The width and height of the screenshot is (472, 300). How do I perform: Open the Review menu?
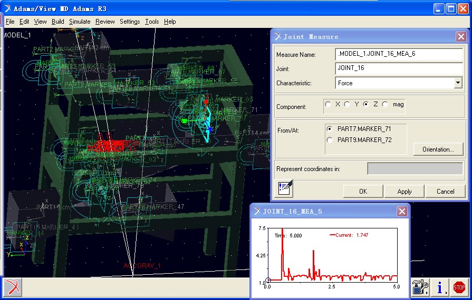[105, 22]
